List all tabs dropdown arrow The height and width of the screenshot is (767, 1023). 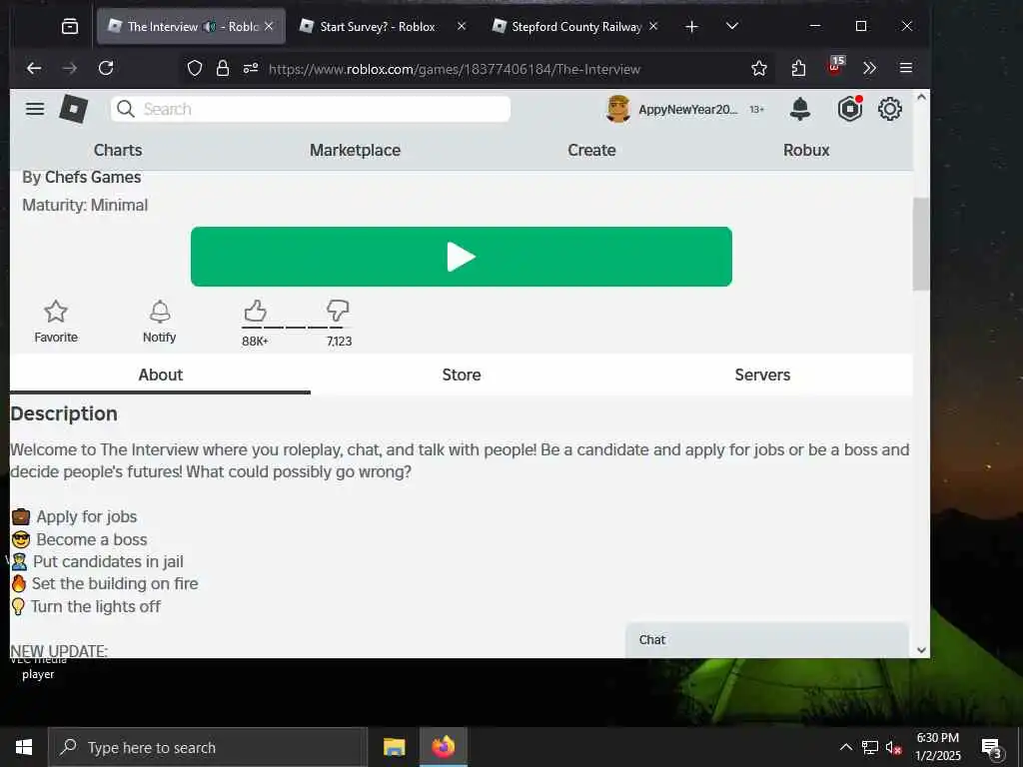[x=732, y=26]
